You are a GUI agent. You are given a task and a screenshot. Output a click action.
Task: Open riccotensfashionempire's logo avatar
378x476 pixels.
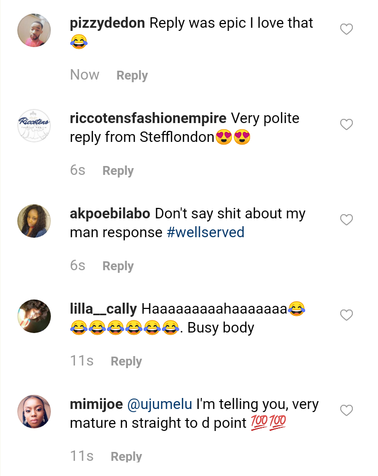click(34, 126)
